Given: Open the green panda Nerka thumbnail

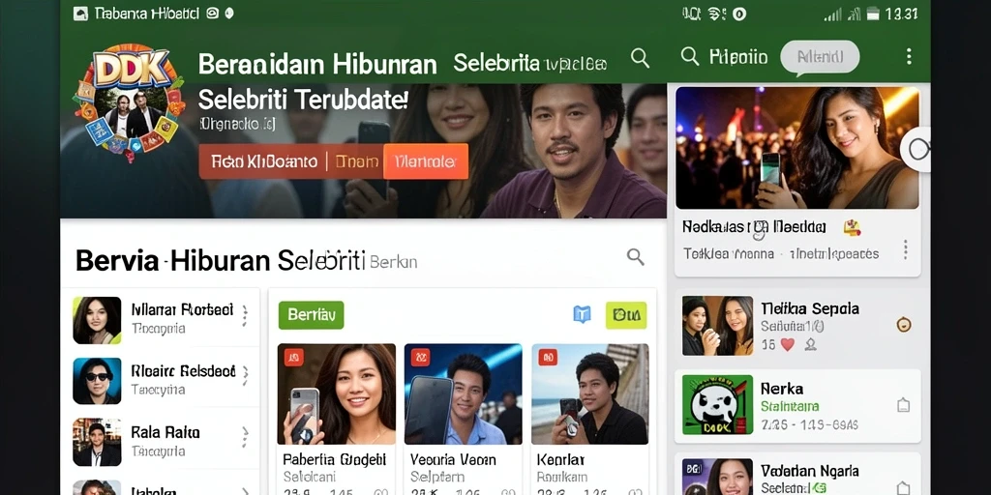Looking at the screenshot, I should coord(717,406).
